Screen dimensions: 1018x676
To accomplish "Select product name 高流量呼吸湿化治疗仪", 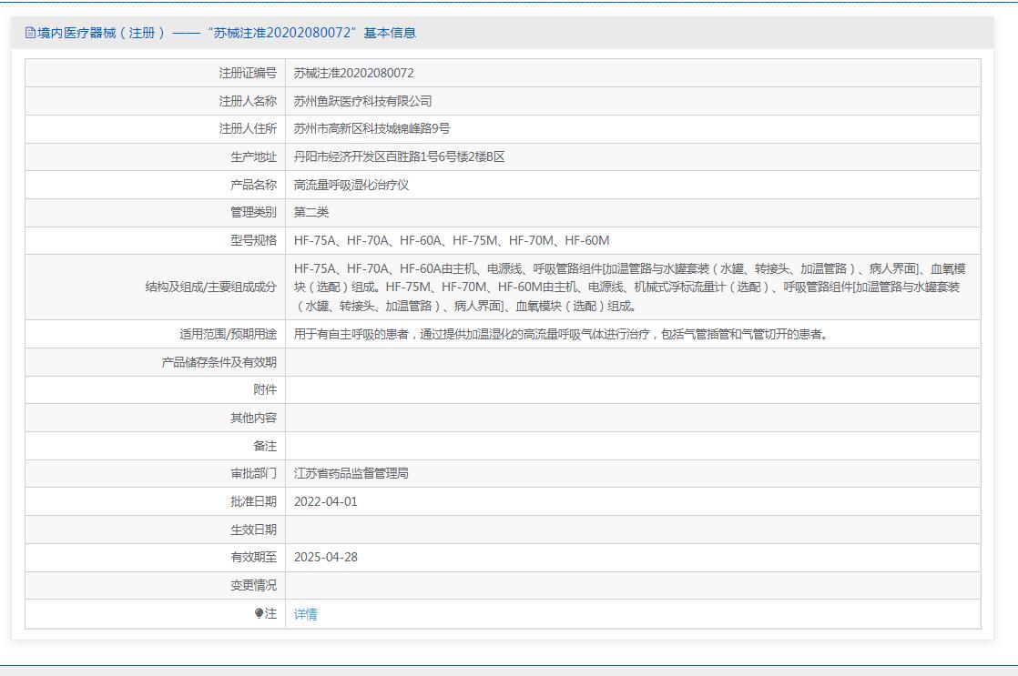I will [351, 185].
